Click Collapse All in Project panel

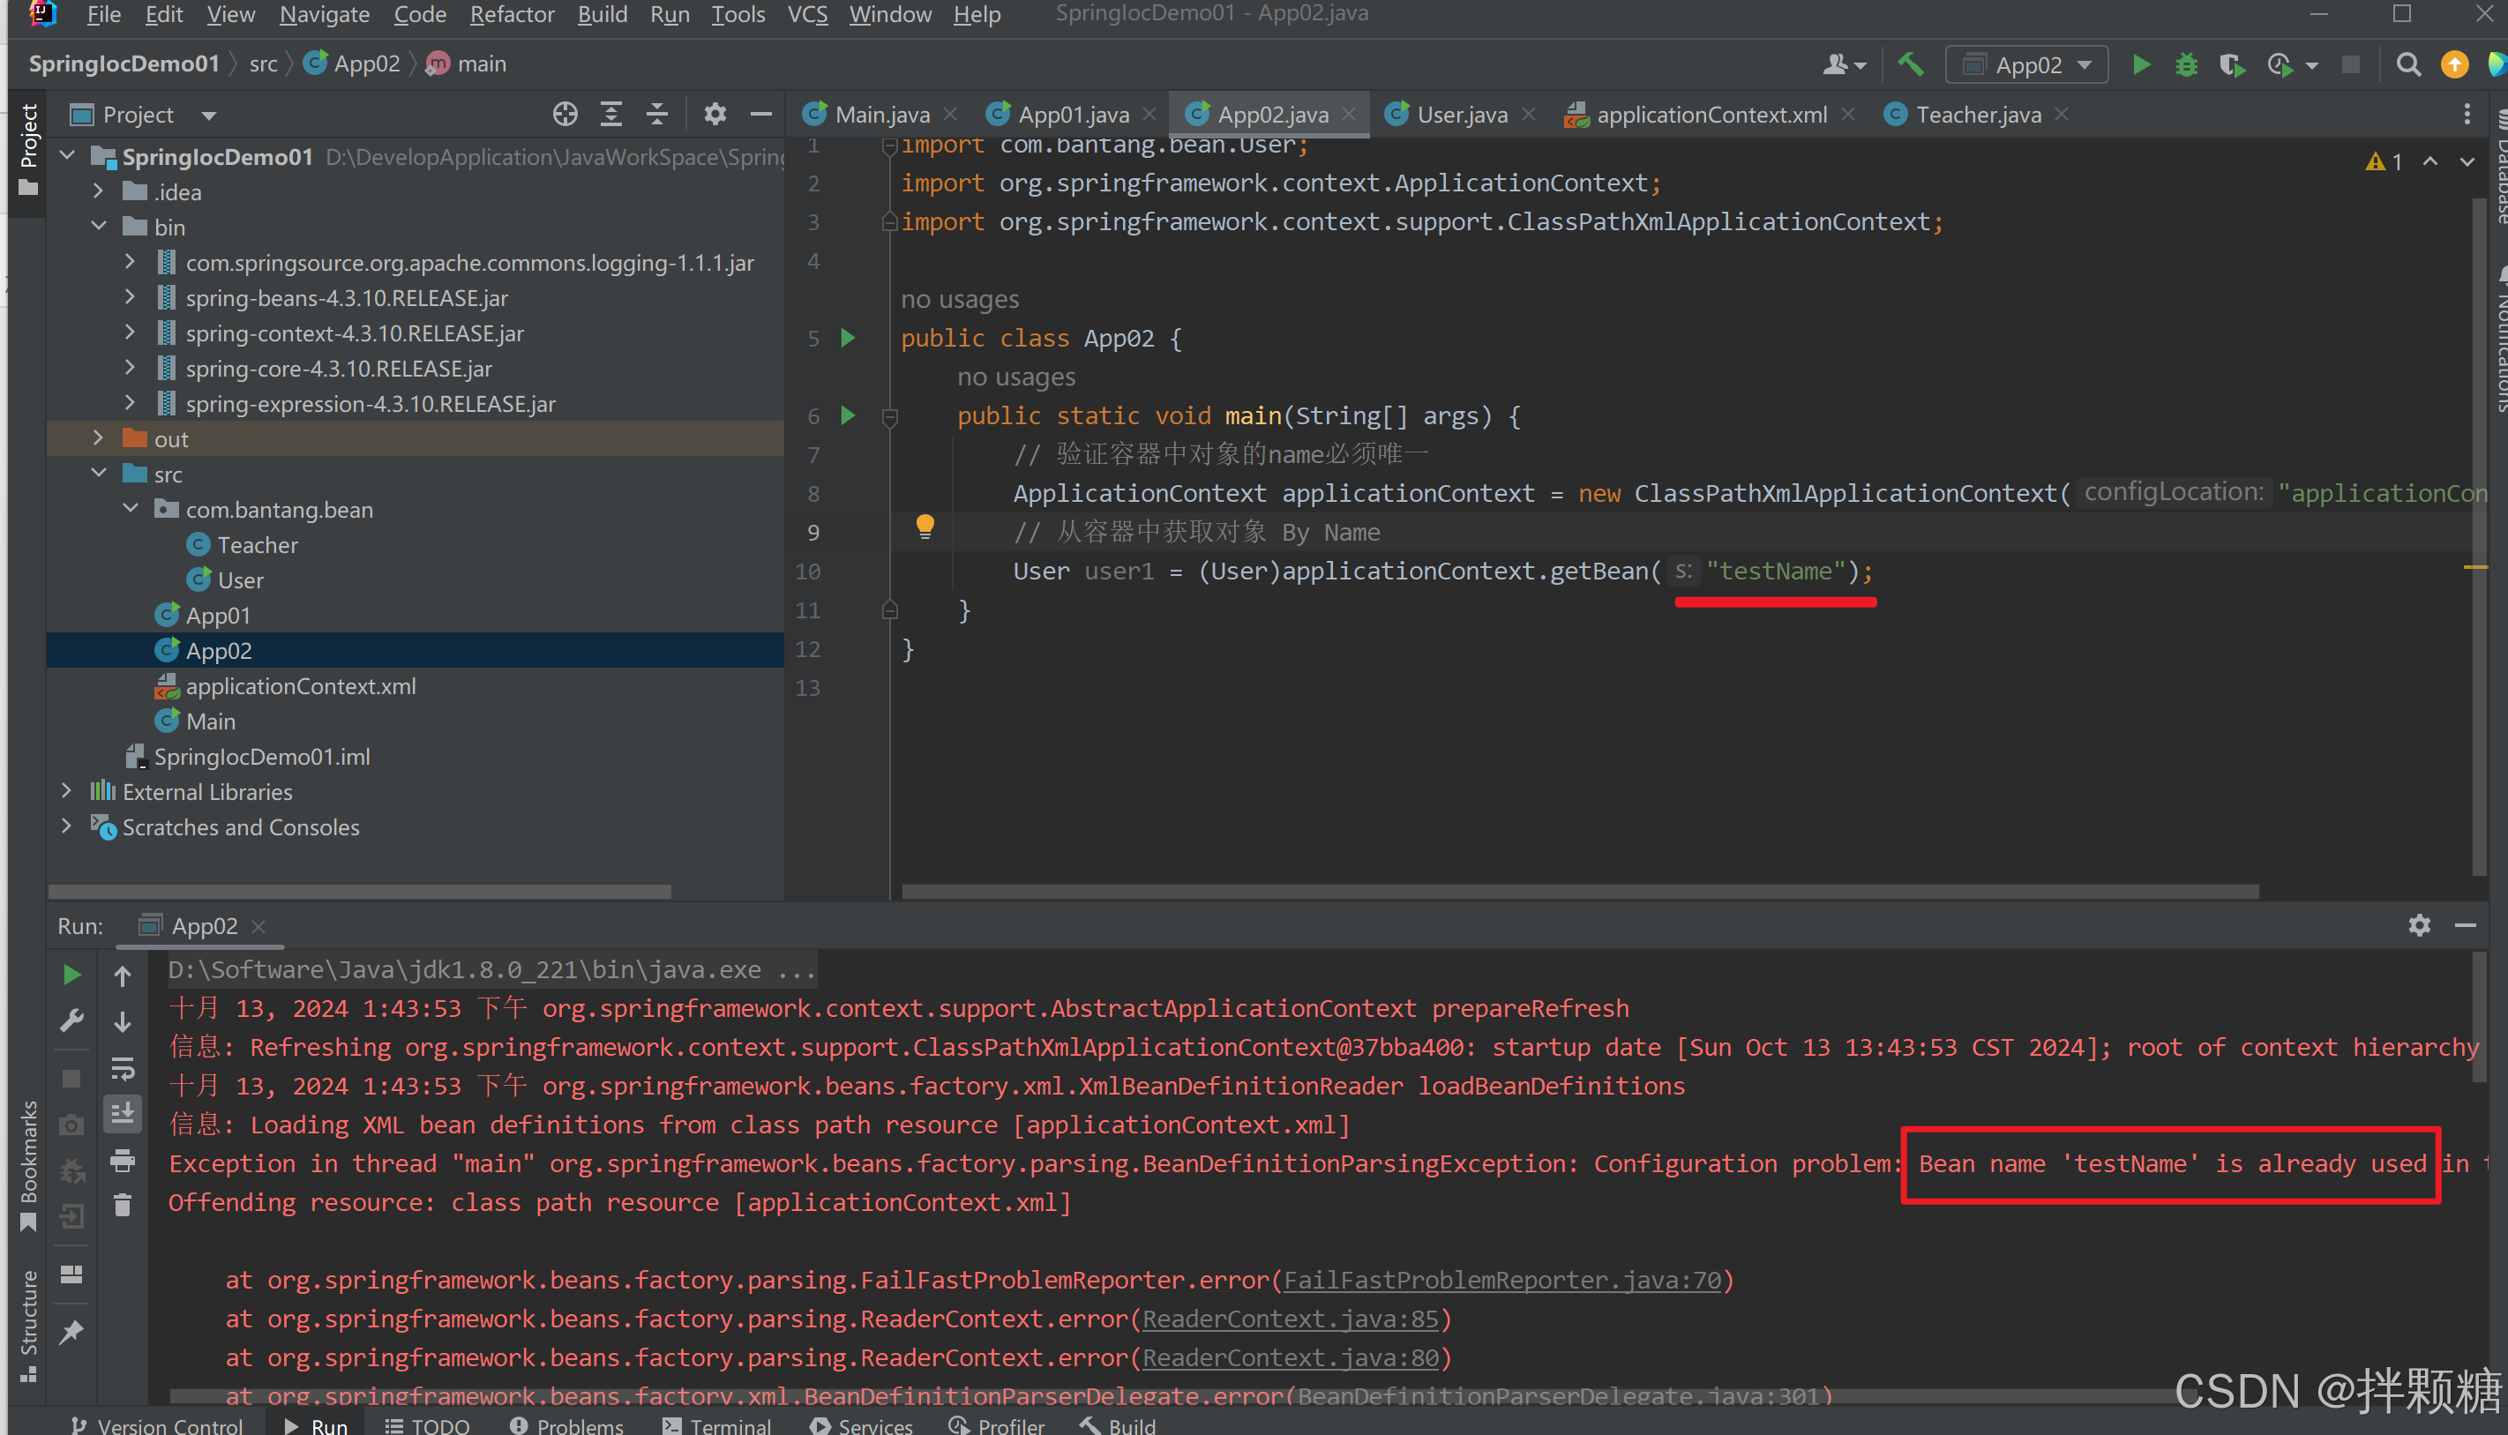click(x=657, y=115)
